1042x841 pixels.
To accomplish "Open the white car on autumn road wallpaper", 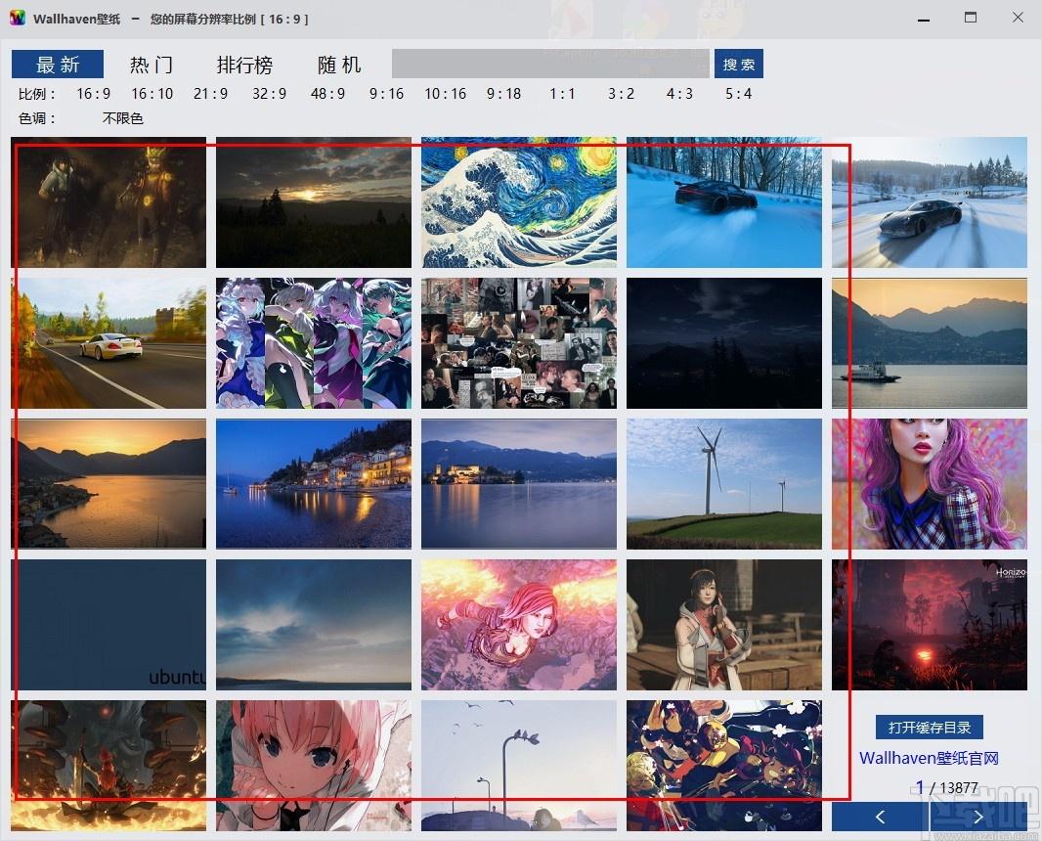I will 109,343.
